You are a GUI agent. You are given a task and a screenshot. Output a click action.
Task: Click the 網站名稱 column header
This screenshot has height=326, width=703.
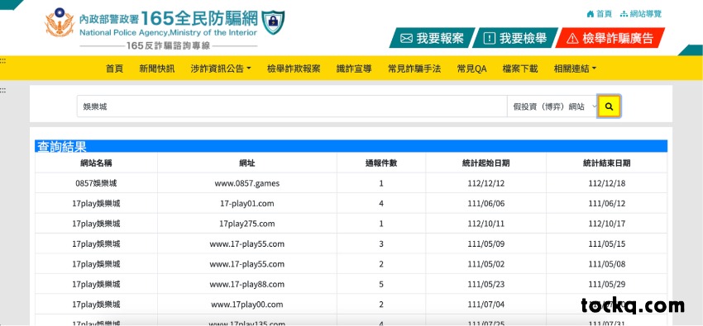point(96,163)
